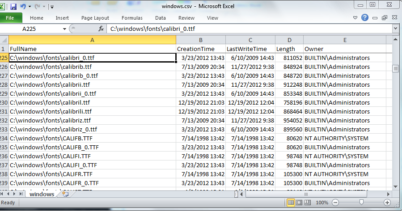Open the Formulas ribbon tab
This screenshot has height=211, width=402.
[x=132, y=18]
